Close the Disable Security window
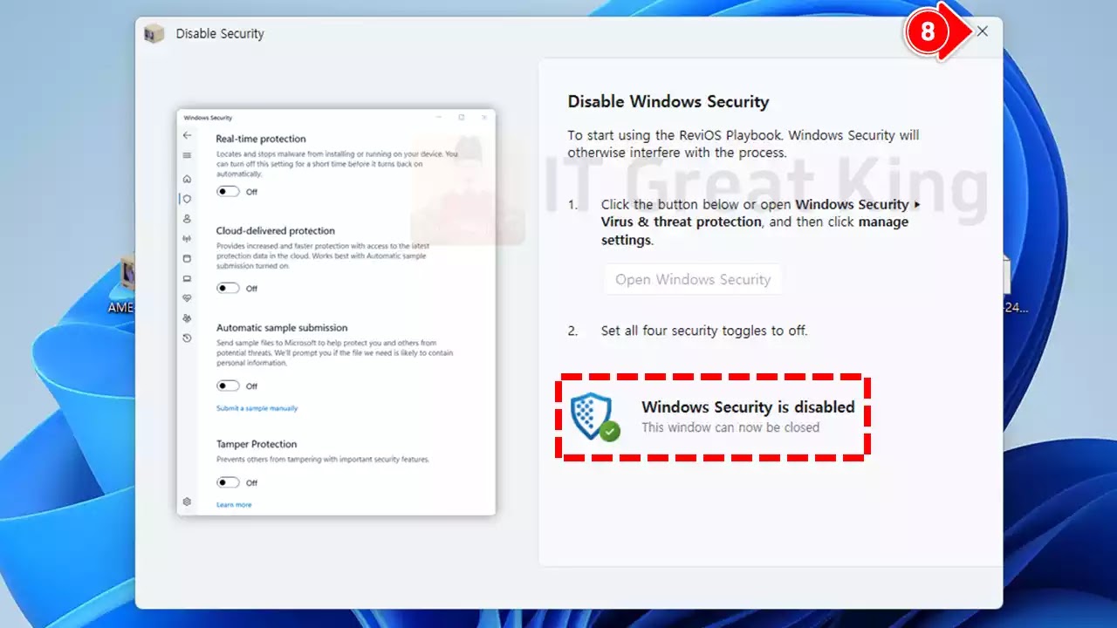The height and width of the screenshot is (628, 1117). [x=982, y=31]
